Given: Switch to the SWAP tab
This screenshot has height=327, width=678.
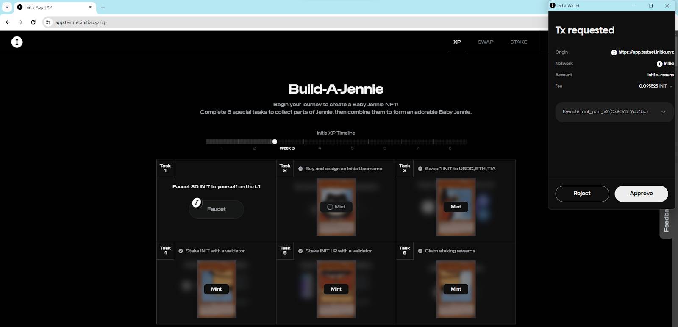Looking at the screenshot, I should pyautogui.click(x=486, y=42).
